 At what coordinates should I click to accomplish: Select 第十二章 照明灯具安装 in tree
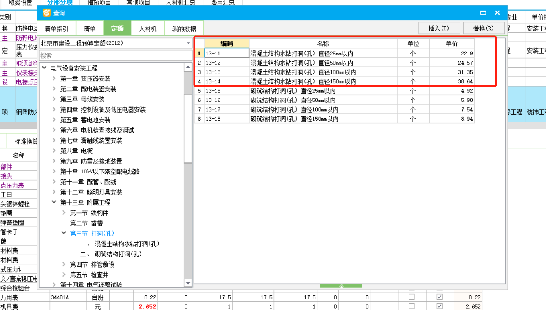91,192
